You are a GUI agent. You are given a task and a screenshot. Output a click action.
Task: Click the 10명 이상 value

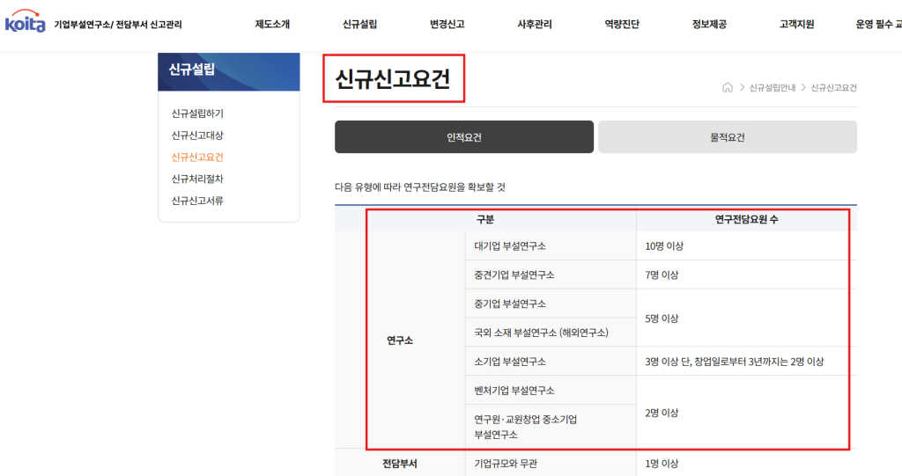tap(664, 246)
